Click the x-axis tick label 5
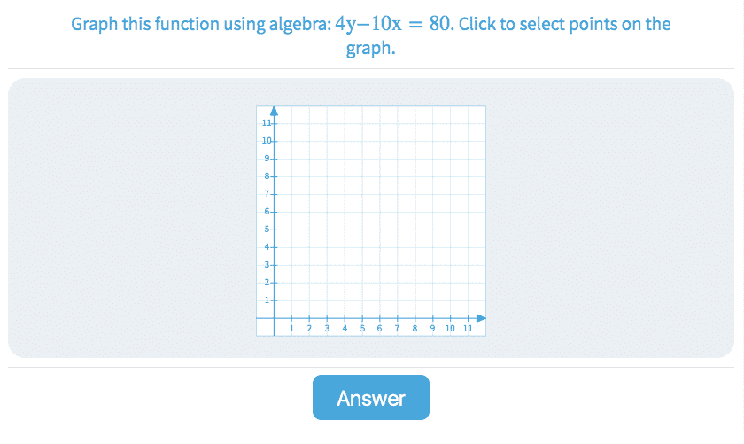 (362, 329)
